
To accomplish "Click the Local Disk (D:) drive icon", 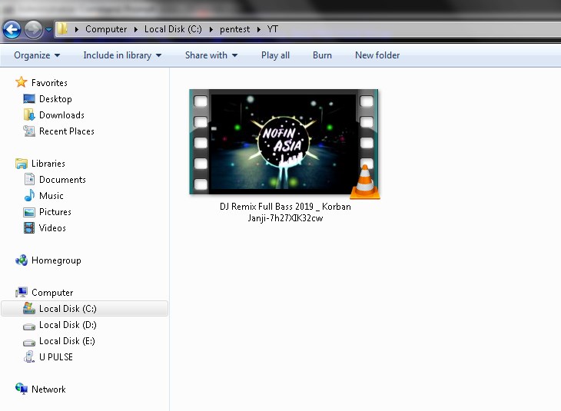I will coord(29,326).
